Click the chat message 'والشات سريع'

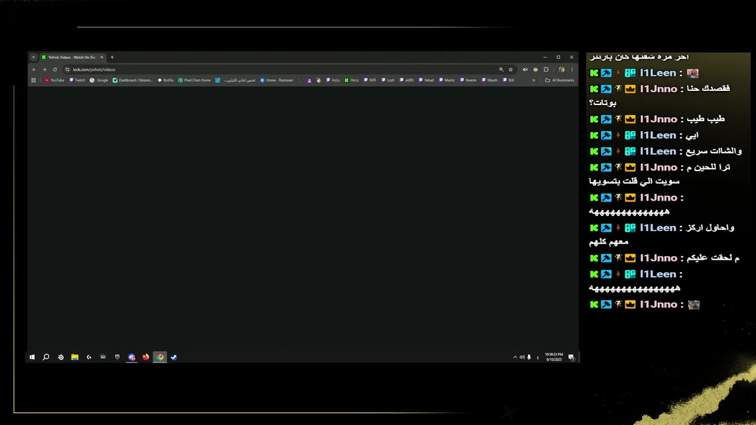click(715, 151)
